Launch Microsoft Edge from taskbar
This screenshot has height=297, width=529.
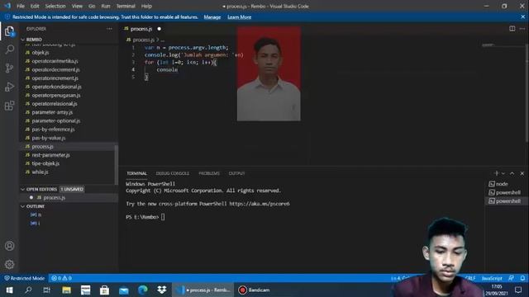pos(143,290)
